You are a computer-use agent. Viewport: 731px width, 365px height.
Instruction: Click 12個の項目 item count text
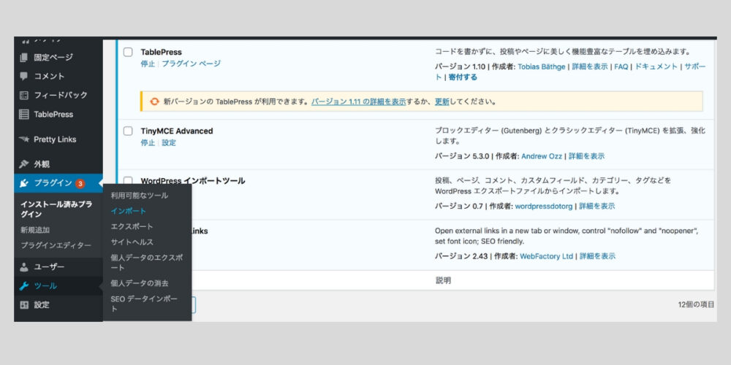coord(696,305)
